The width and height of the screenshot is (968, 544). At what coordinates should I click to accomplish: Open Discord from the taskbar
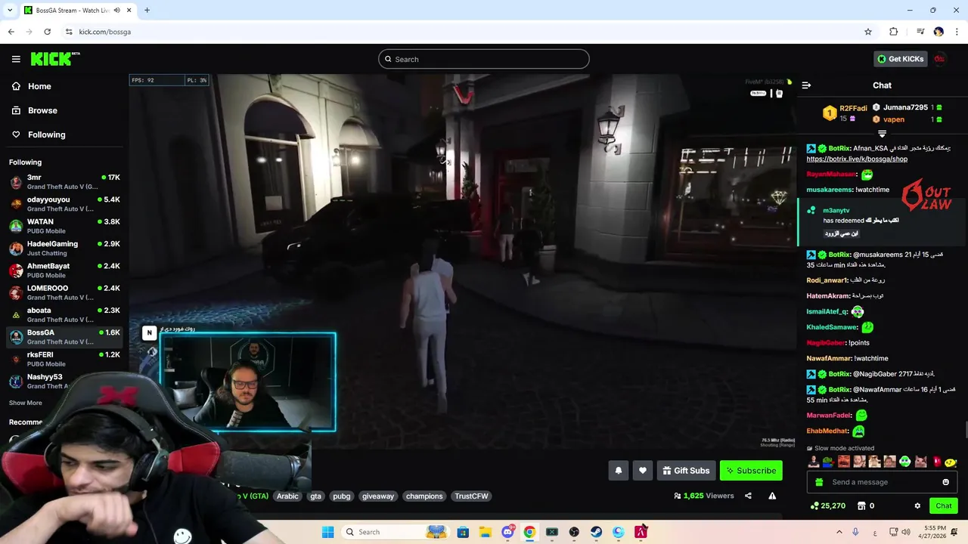point(507,532)
